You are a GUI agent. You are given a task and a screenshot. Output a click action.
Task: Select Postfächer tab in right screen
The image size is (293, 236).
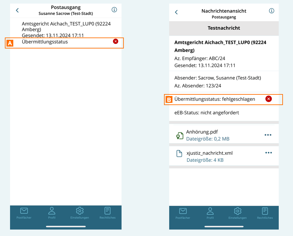pos(183,213)
